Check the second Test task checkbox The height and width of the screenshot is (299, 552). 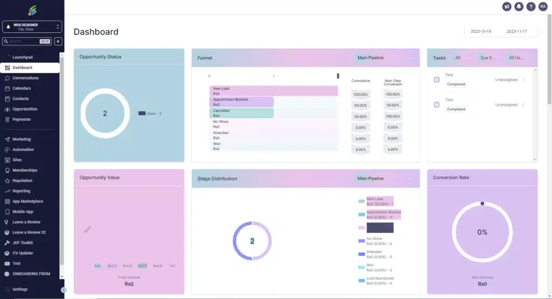tap(437, 105)
